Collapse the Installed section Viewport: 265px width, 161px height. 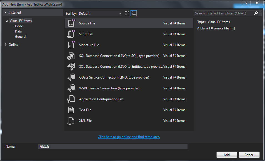tap(5, 12)
